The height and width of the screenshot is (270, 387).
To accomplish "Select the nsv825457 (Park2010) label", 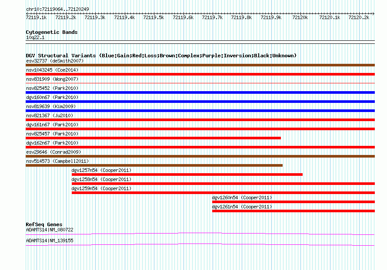I will click(52, 134).
